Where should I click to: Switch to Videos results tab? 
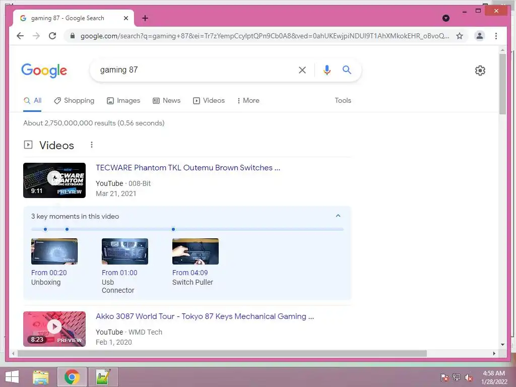point(209,100)
